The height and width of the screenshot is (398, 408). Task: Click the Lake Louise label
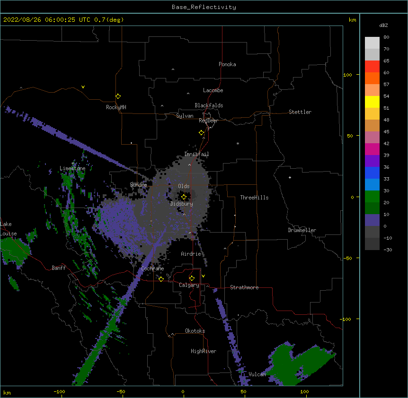pyautogui.click(x=8, y=229)
